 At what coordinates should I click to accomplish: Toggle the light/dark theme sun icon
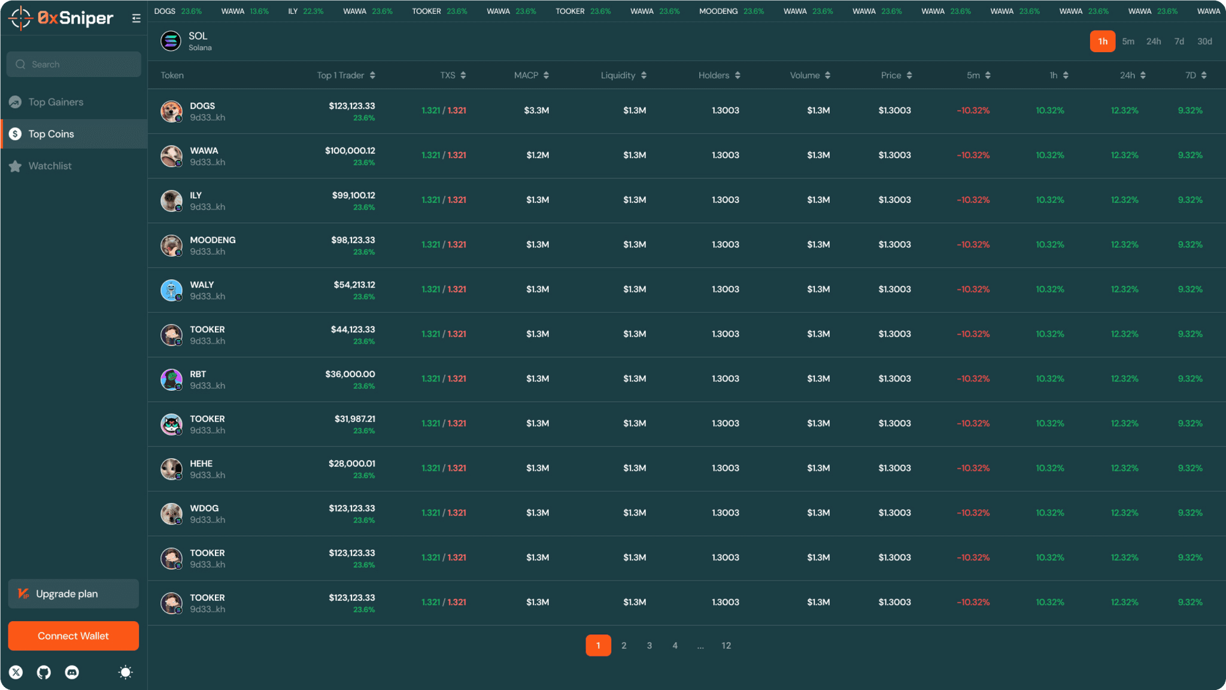[125, 672]
